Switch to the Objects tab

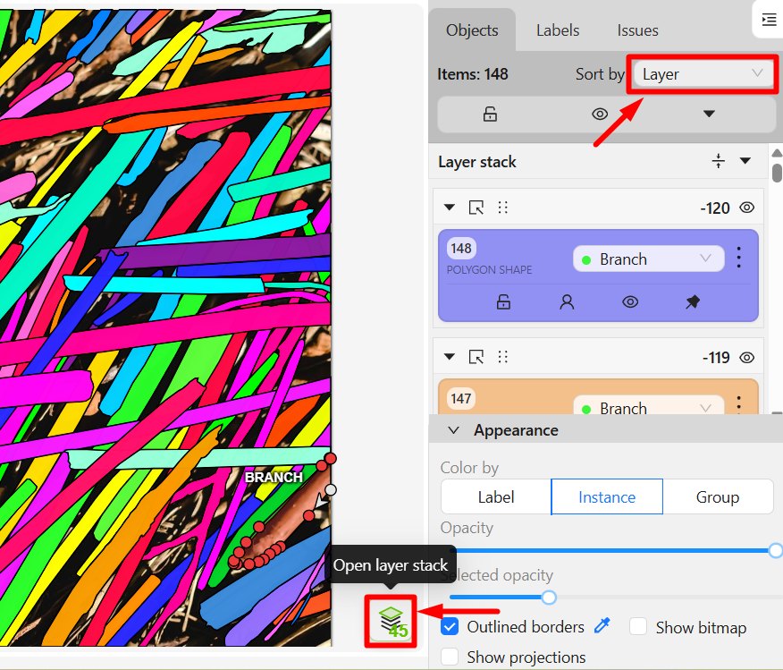coord(472,30)
